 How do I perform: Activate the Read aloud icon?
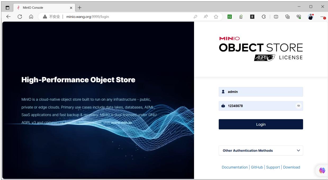click(x=206, y=17)
